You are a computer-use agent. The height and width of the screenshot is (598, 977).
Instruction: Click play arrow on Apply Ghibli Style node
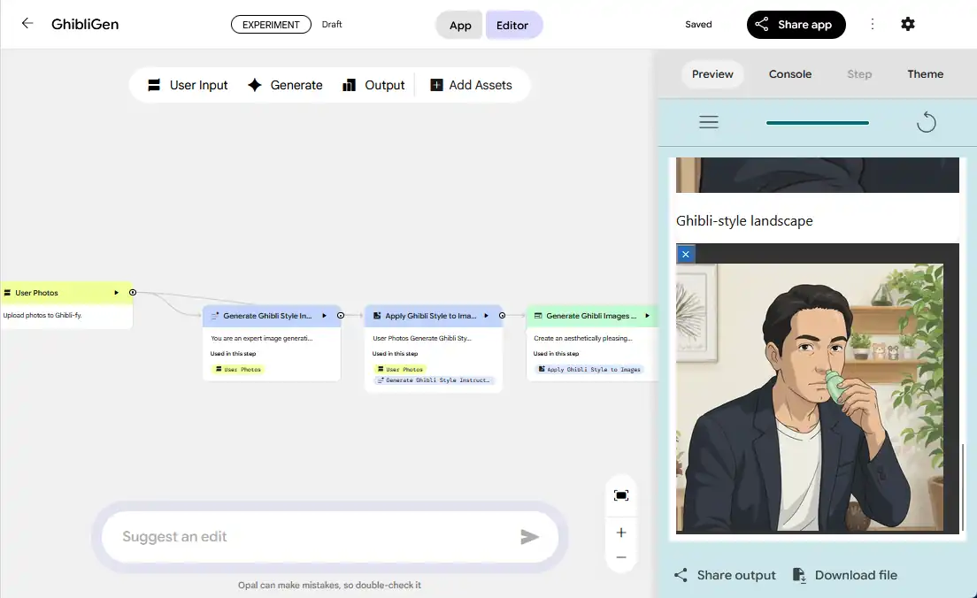486,315
